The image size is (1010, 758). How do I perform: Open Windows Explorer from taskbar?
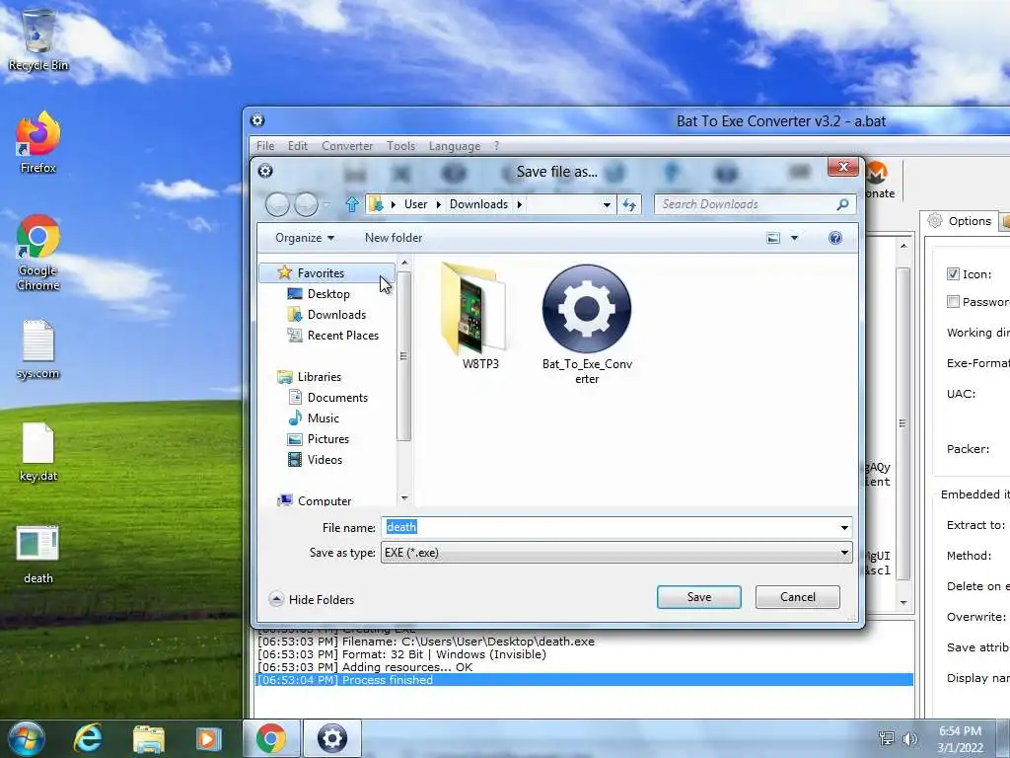coord(149,738)
